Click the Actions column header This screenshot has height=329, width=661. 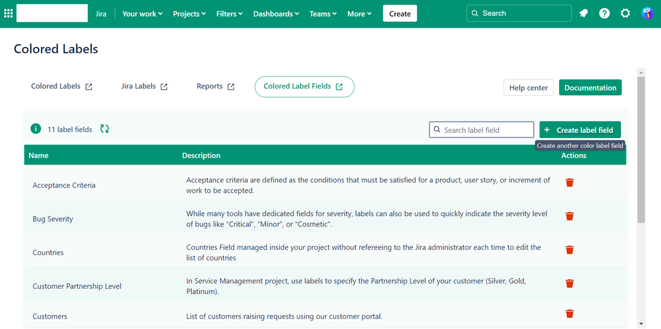[574, 155]
